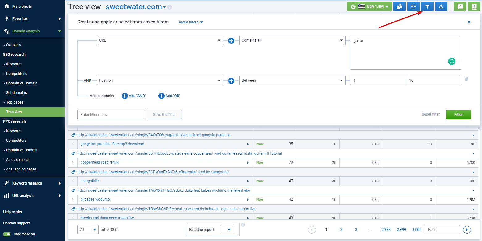This screenshot has height=241, width=482.
Task: Click the Page number input field
Action: click(442, 230)
